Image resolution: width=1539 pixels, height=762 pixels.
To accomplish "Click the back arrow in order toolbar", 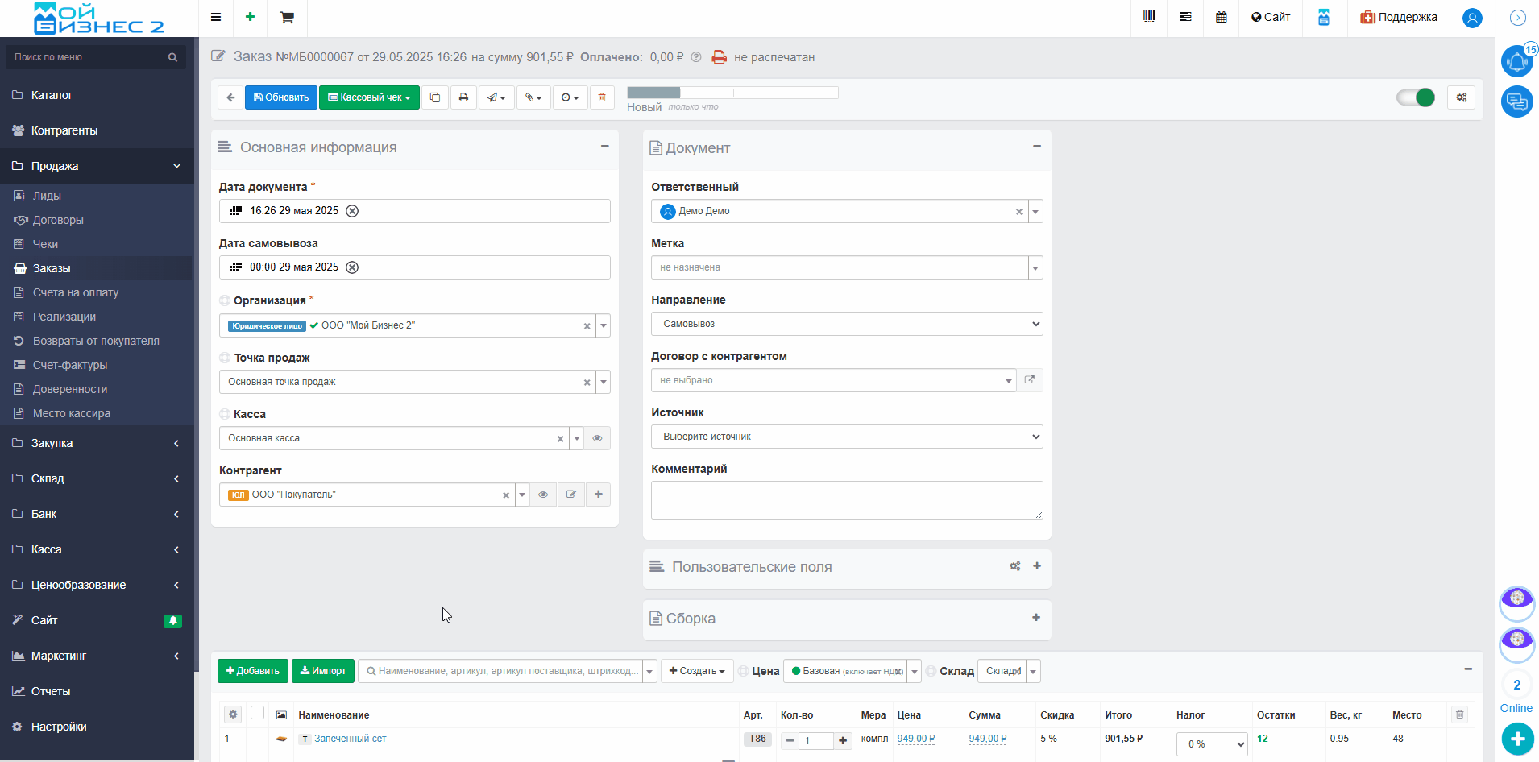I will coord(230,97).
